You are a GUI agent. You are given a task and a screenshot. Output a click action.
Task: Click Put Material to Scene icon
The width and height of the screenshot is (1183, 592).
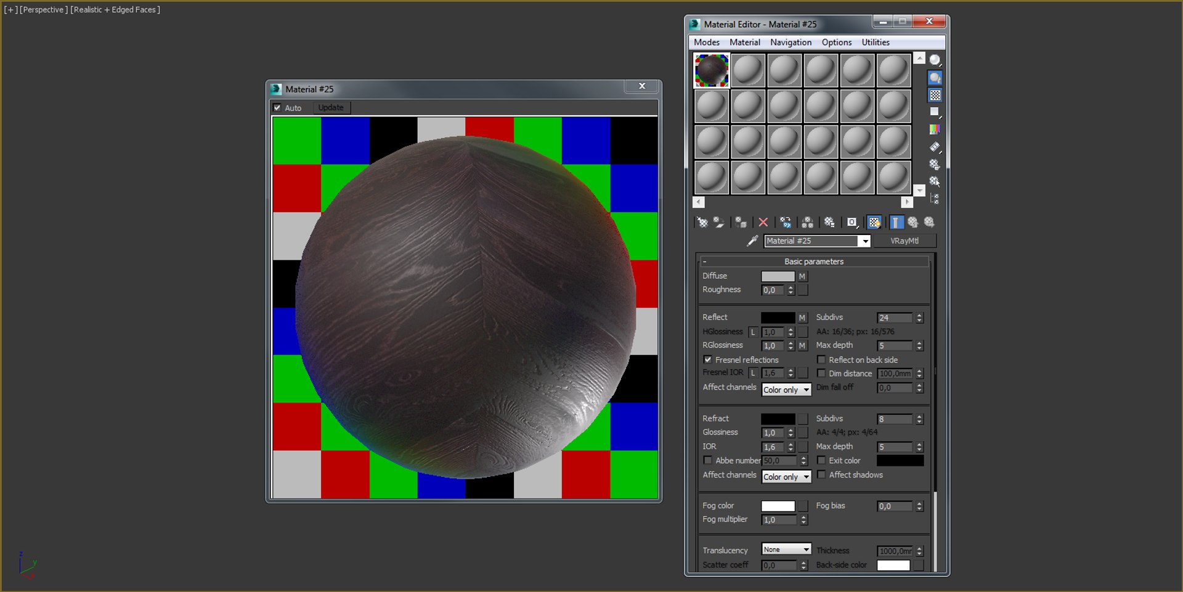coord(719,223)
